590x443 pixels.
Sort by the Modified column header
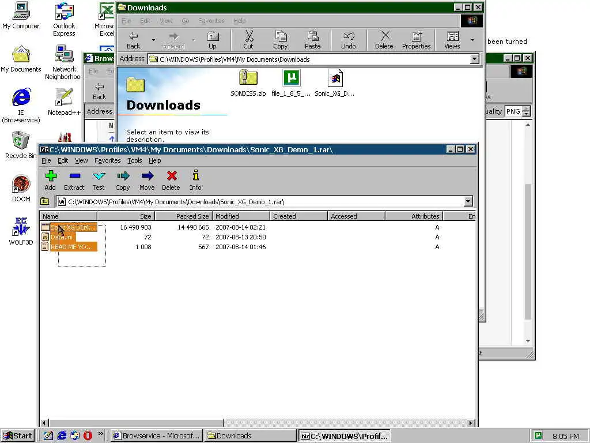pos(241,216)
